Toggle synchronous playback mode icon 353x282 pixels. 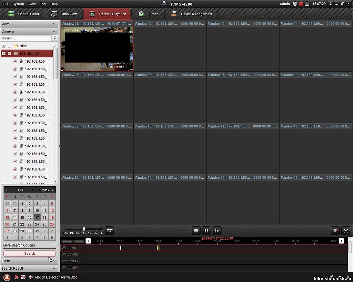109,231
